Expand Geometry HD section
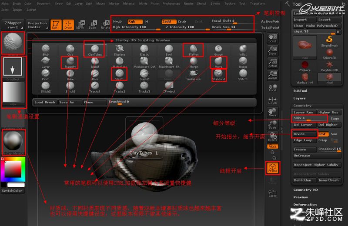348x226 pixels. (x=305, y=190)
